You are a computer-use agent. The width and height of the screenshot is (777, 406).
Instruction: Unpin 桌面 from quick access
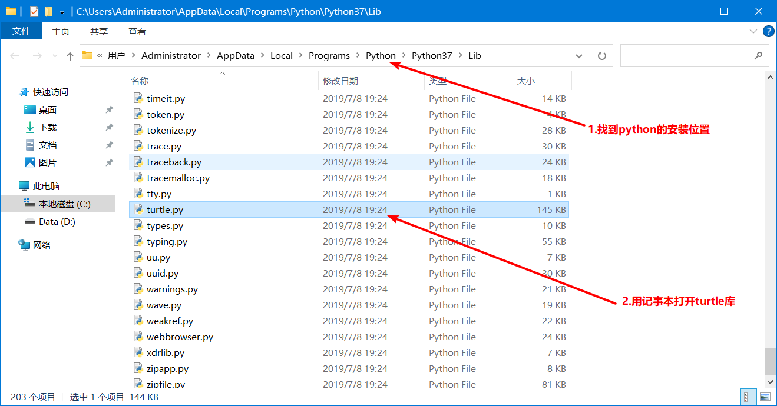(x=108, y=109)
